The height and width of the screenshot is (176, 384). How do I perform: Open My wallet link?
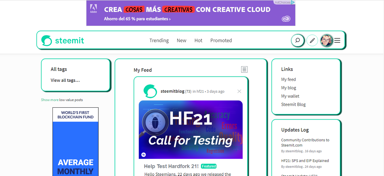tap(290, 96)
